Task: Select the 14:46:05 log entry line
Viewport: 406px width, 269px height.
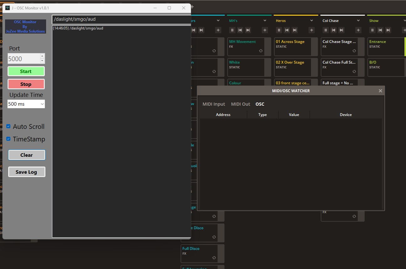Action: point(78,28)
